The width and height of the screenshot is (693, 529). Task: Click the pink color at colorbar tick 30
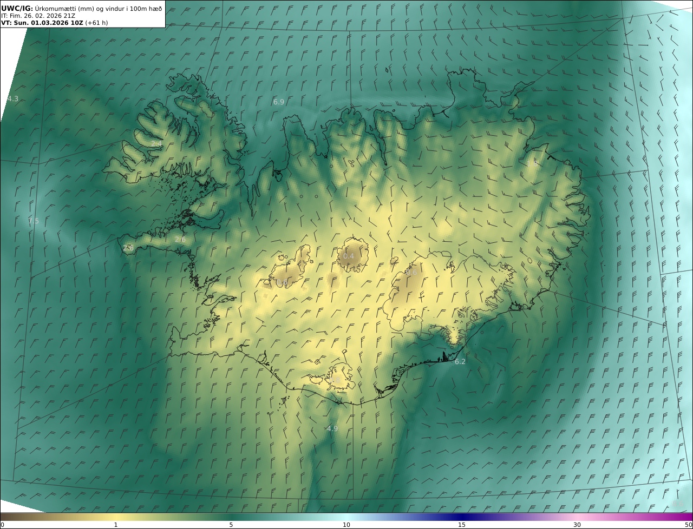577,517
